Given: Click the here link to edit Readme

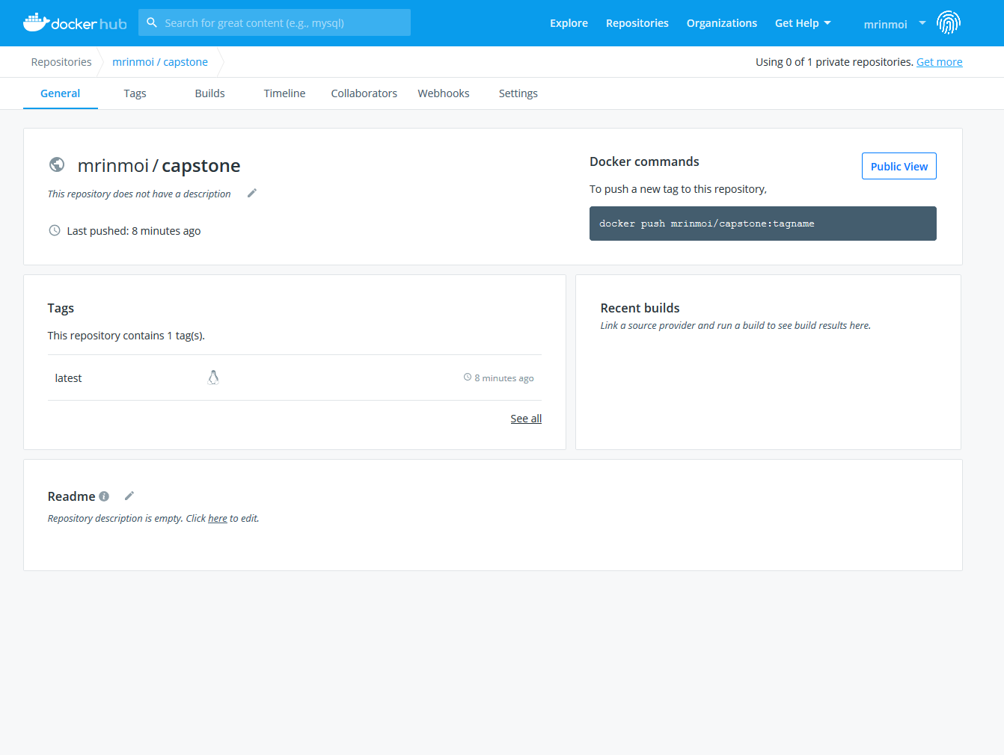Looking at the screenshot, I should [218, 518].
